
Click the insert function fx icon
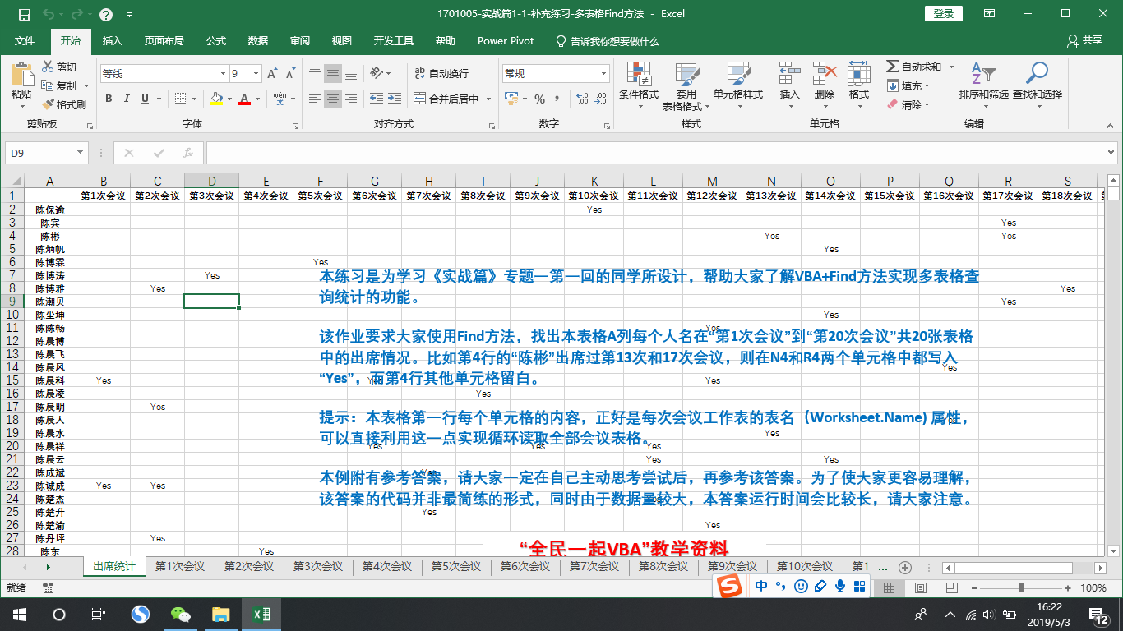[x=187, y=153]
